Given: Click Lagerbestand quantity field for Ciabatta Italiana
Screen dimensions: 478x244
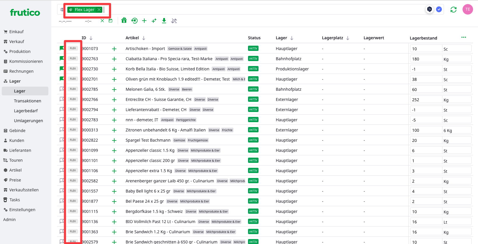Looking at the screenshot, I should [426, 59].
